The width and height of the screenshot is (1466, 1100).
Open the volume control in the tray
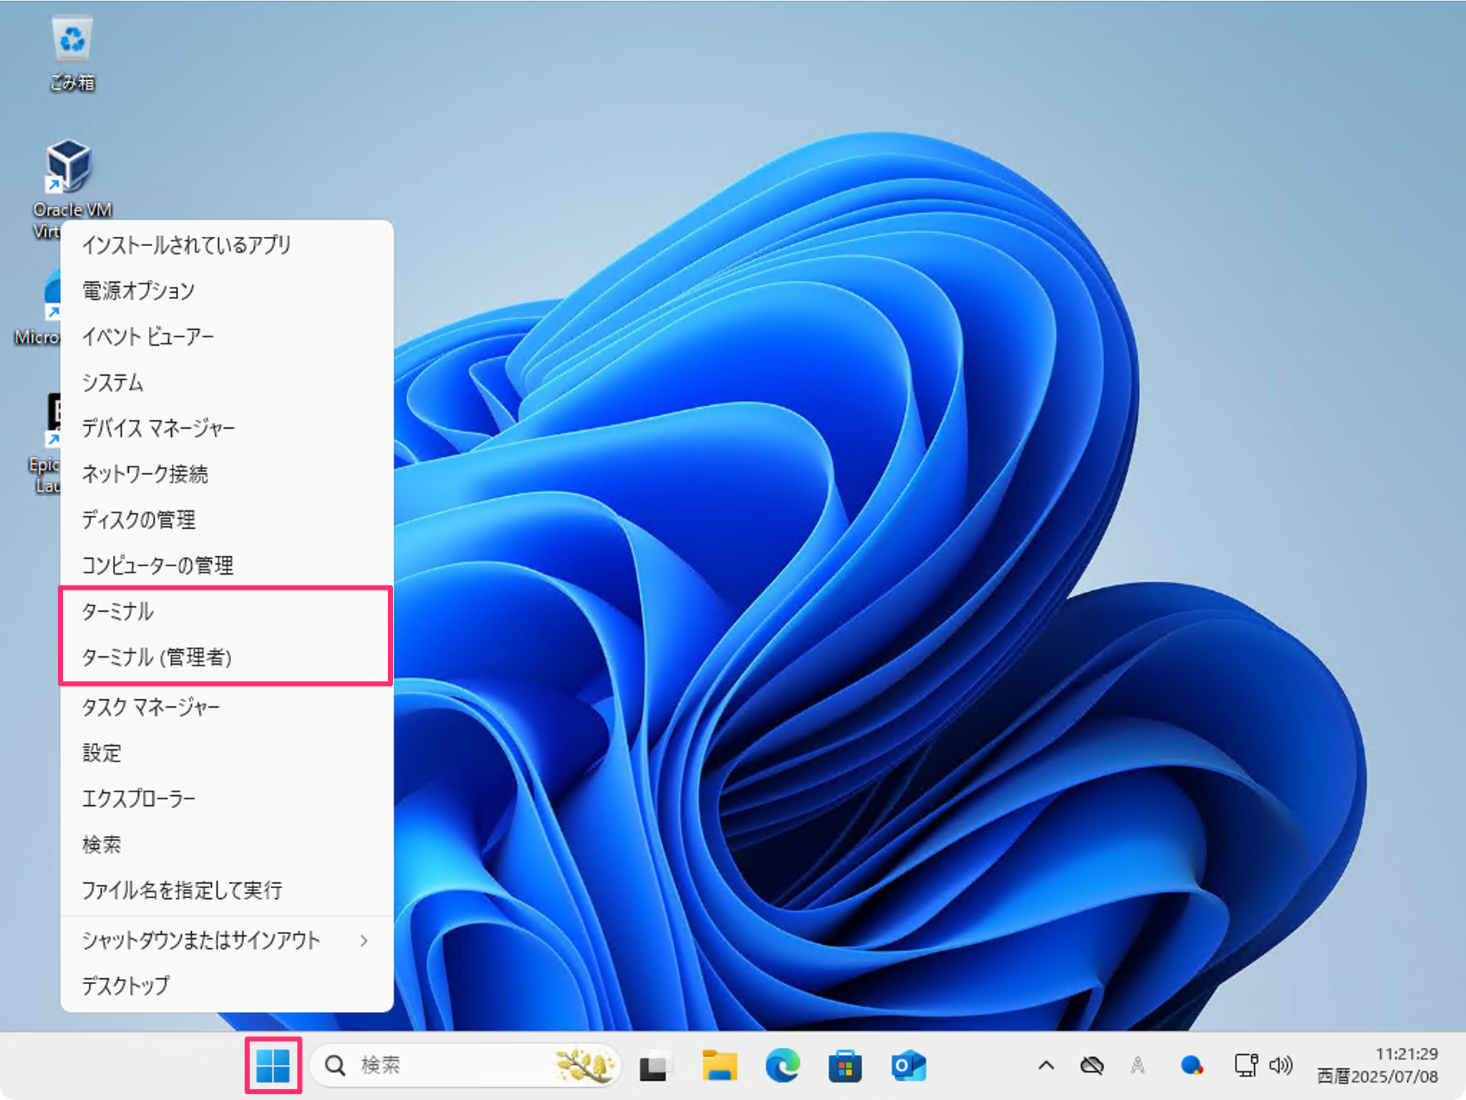click(1282, 1066)
